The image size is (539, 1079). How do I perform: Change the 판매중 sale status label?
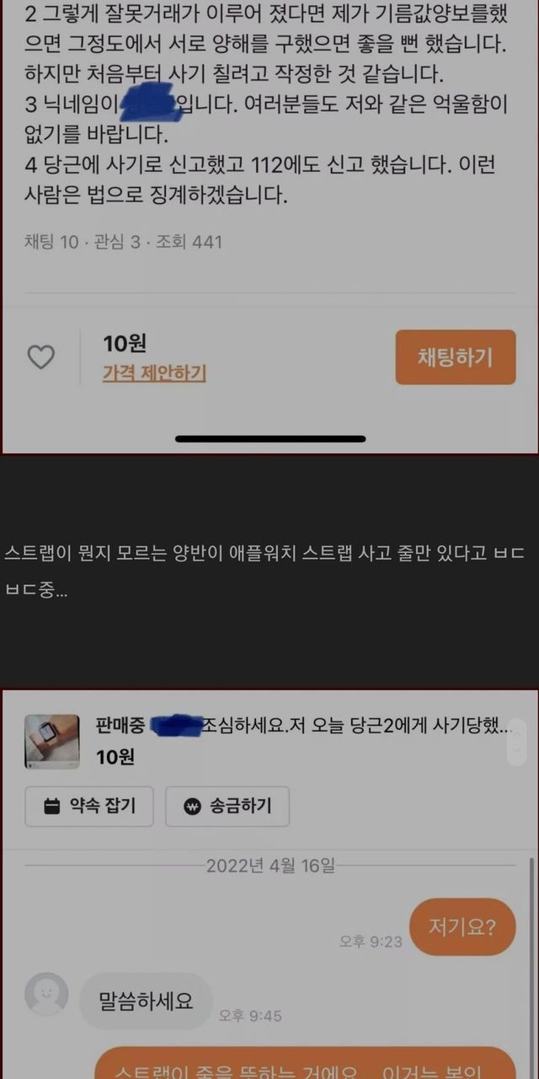click(x=120, y=724)
